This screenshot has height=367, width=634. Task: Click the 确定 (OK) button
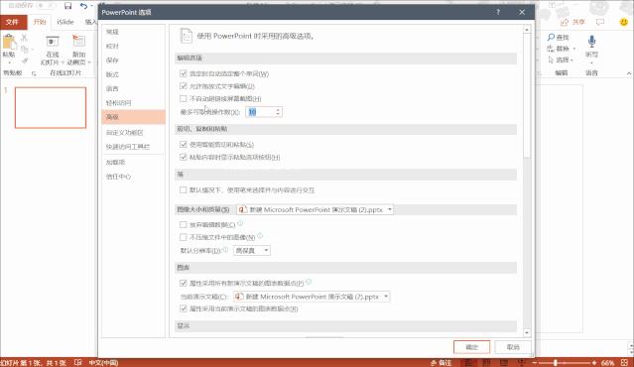point(471,347)
